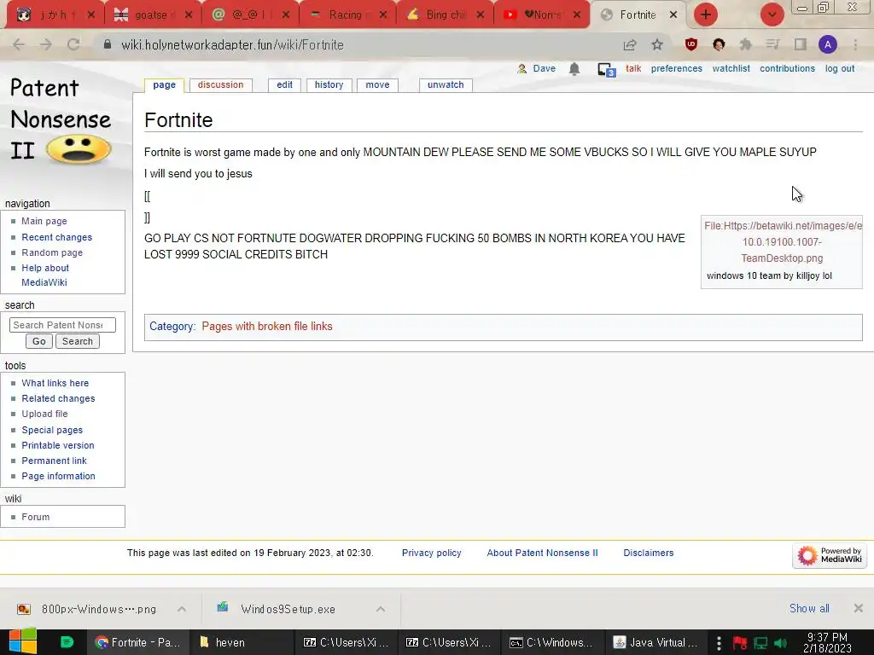Open the tab search dropdown arrow

point(772,14)
